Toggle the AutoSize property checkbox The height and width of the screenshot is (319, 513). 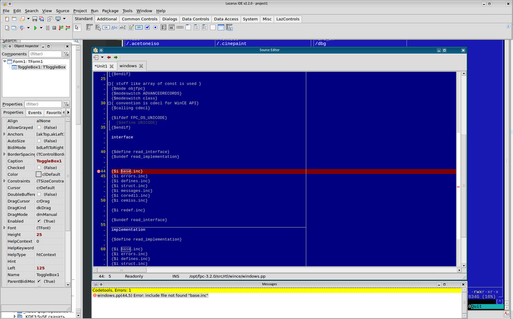tap(39, 141)
